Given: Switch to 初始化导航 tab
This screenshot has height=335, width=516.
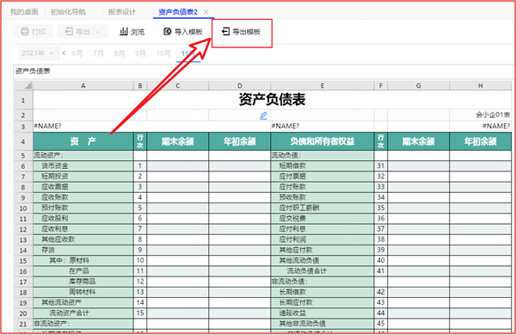Looking at the screenshot, I should click(x=68, y=12).
